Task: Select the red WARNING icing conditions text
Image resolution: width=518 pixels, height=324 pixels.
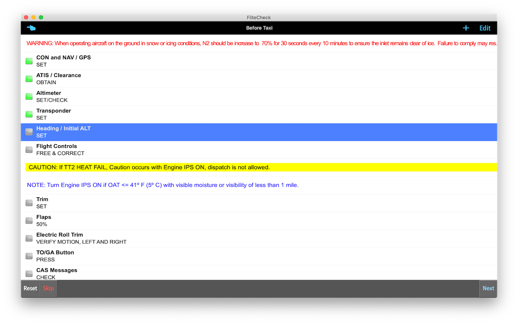Action: tap(261, 43)
